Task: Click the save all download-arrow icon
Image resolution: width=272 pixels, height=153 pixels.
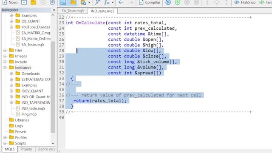Action: coord(52,2)
